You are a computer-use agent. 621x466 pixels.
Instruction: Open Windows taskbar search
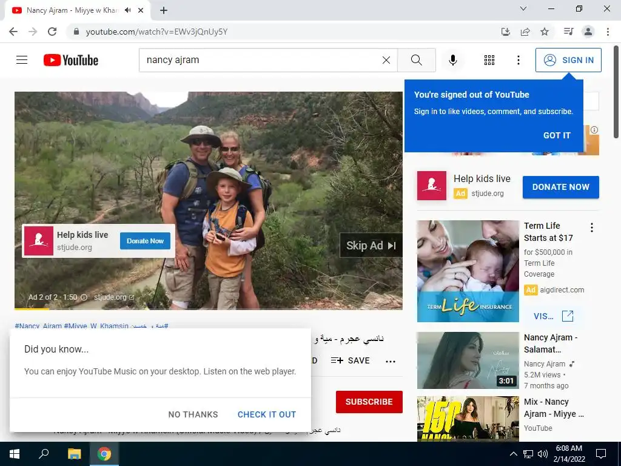(x=44, y=454)
